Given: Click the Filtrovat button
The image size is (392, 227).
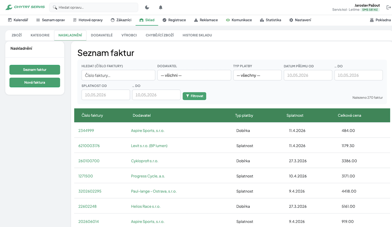Looking at the screenshot, I should pos(194,96).
